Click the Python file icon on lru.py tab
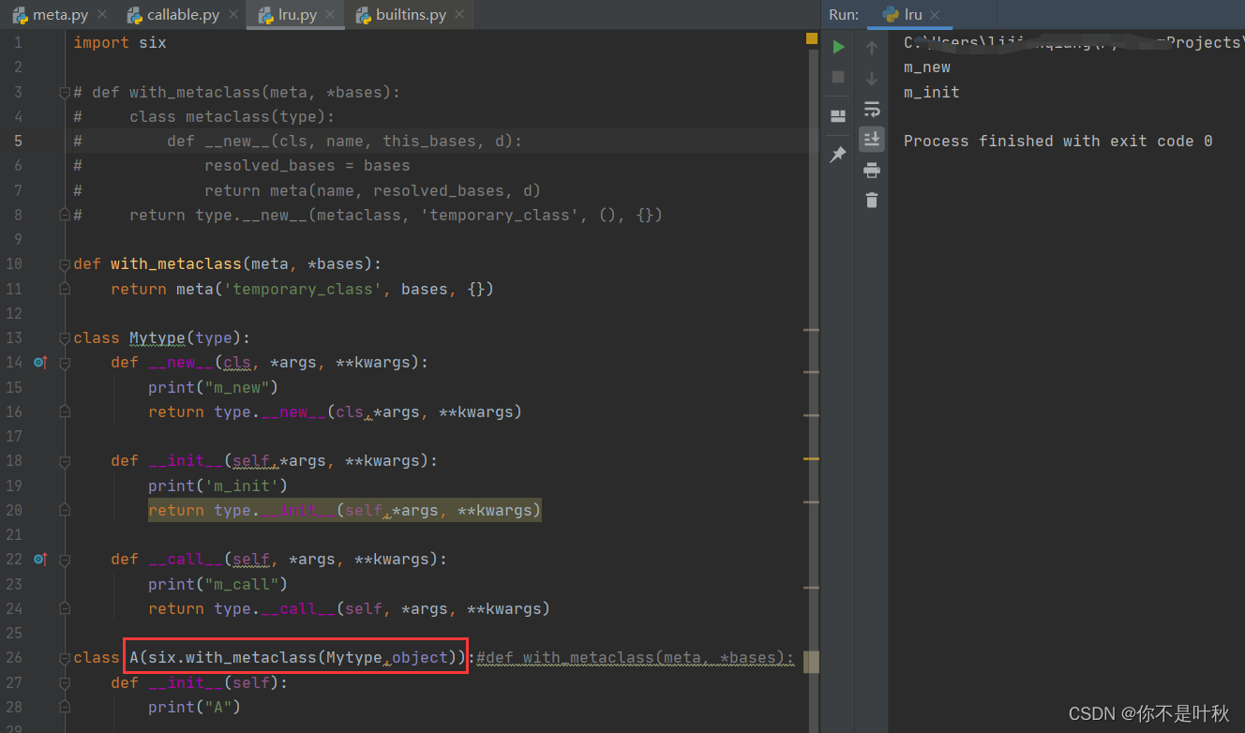The height and width of the screenshot is (733, 1245). (x=266, y=15)
